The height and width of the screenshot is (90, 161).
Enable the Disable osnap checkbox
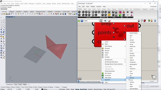pos(62,87)
